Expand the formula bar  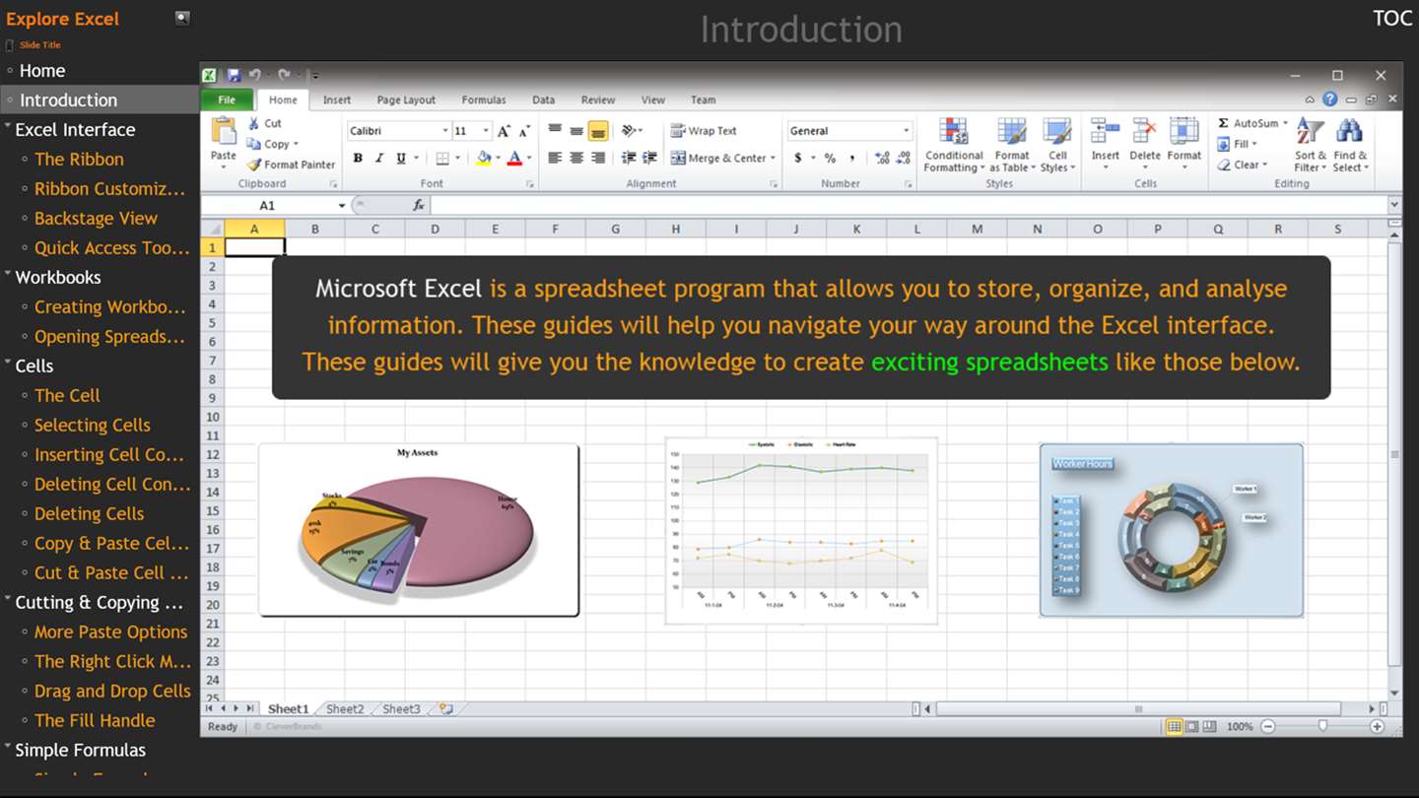pyautogui.click(x=1393, y=205)
